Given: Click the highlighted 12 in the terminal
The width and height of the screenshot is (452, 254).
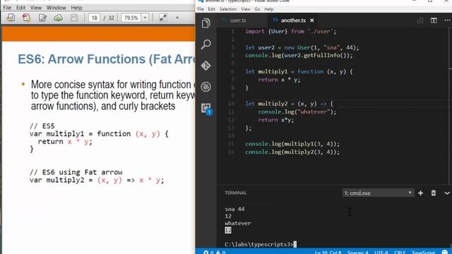Looking at the screenshot, I should point(228,230).
